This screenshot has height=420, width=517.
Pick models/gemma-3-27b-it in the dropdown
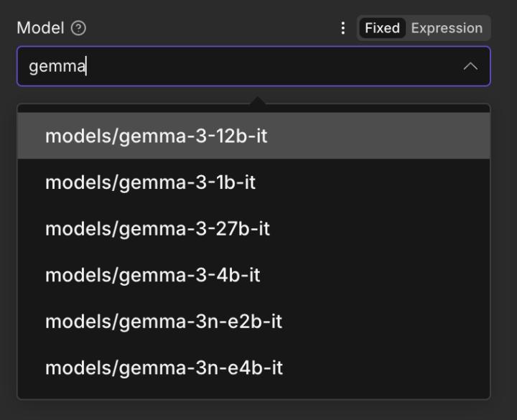[x=157, y=229]
